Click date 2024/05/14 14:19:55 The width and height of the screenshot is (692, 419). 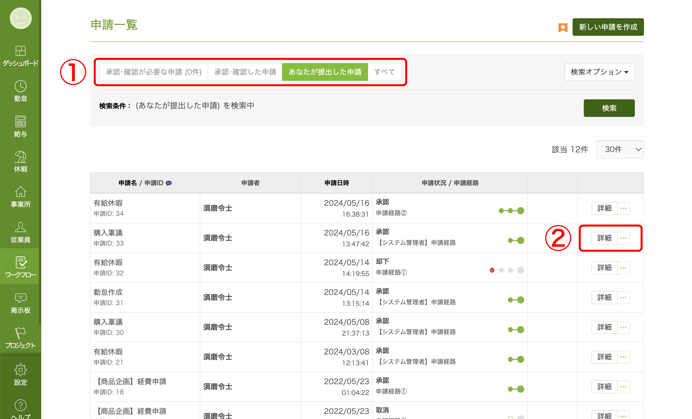pyautogui.click(x=347, y=268)
